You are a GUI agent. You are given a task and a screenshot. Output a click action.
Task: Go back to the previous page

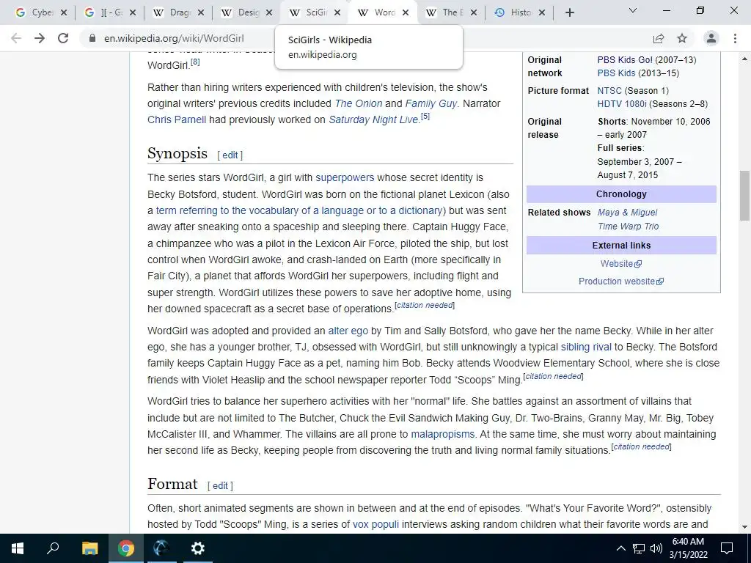16,38
